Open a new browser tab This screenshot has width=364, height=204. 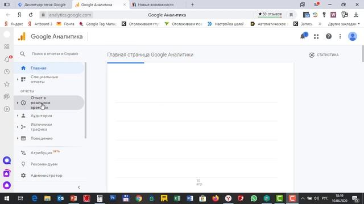192,5
